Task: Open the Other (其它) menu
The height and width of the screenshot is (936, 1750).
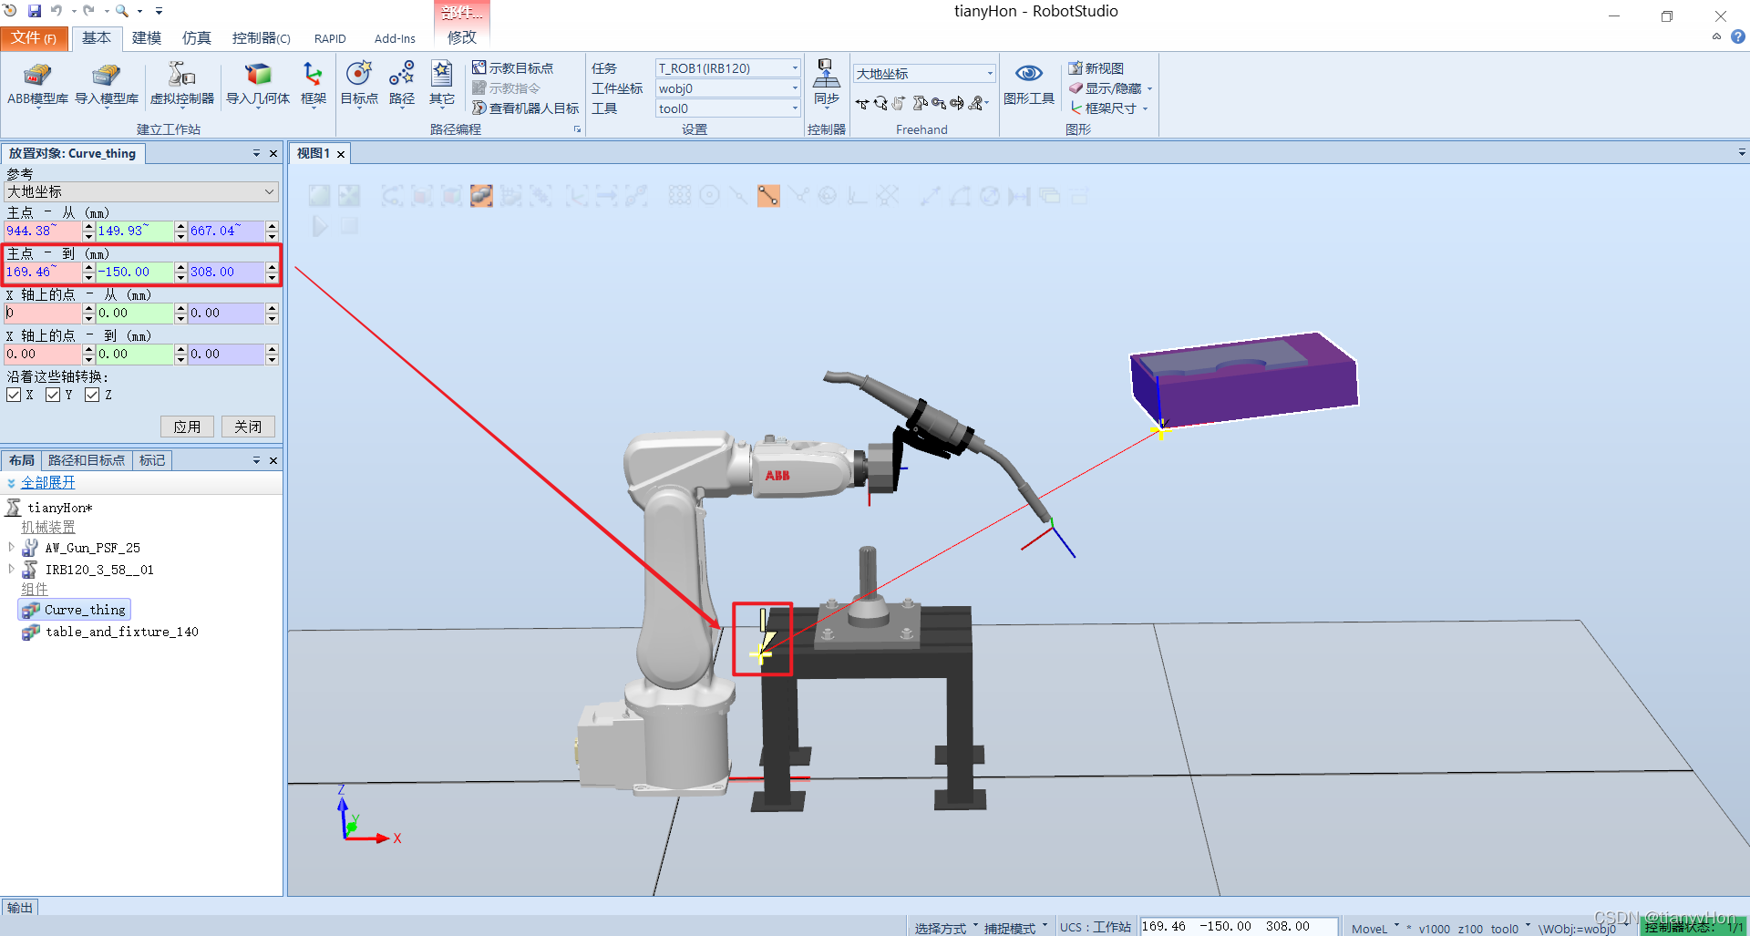Action: pyautogui.click(x=442, y=86)
